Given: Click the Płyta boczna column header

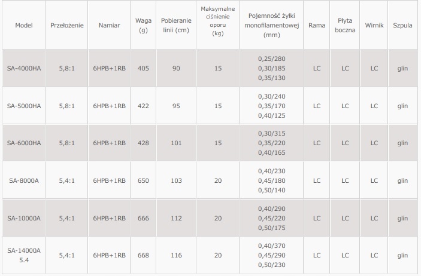Looking at the screenshot, I should tap(345, 26).
